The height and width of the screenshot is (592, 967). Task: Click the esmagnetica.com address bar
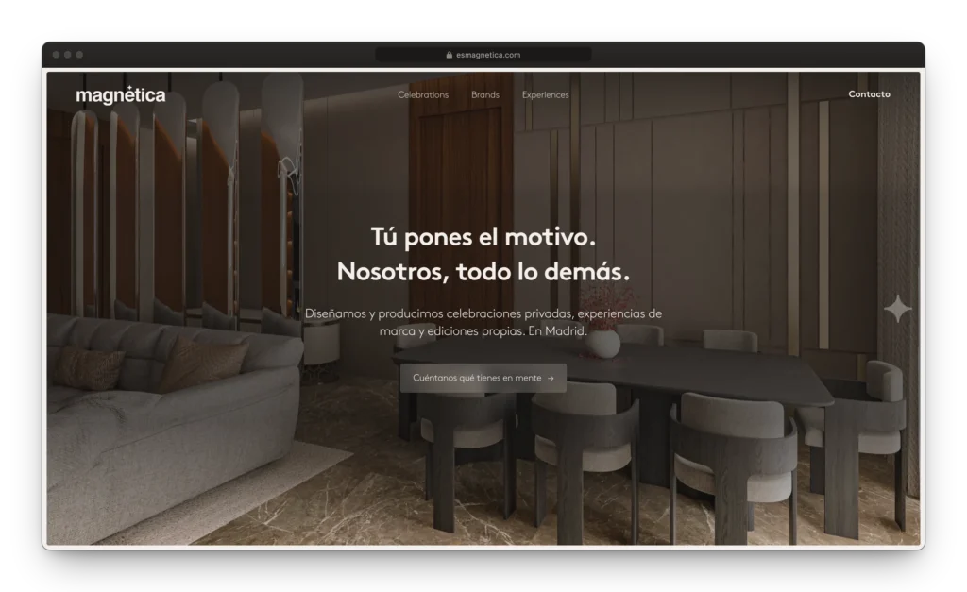click(x=483, y=54)
